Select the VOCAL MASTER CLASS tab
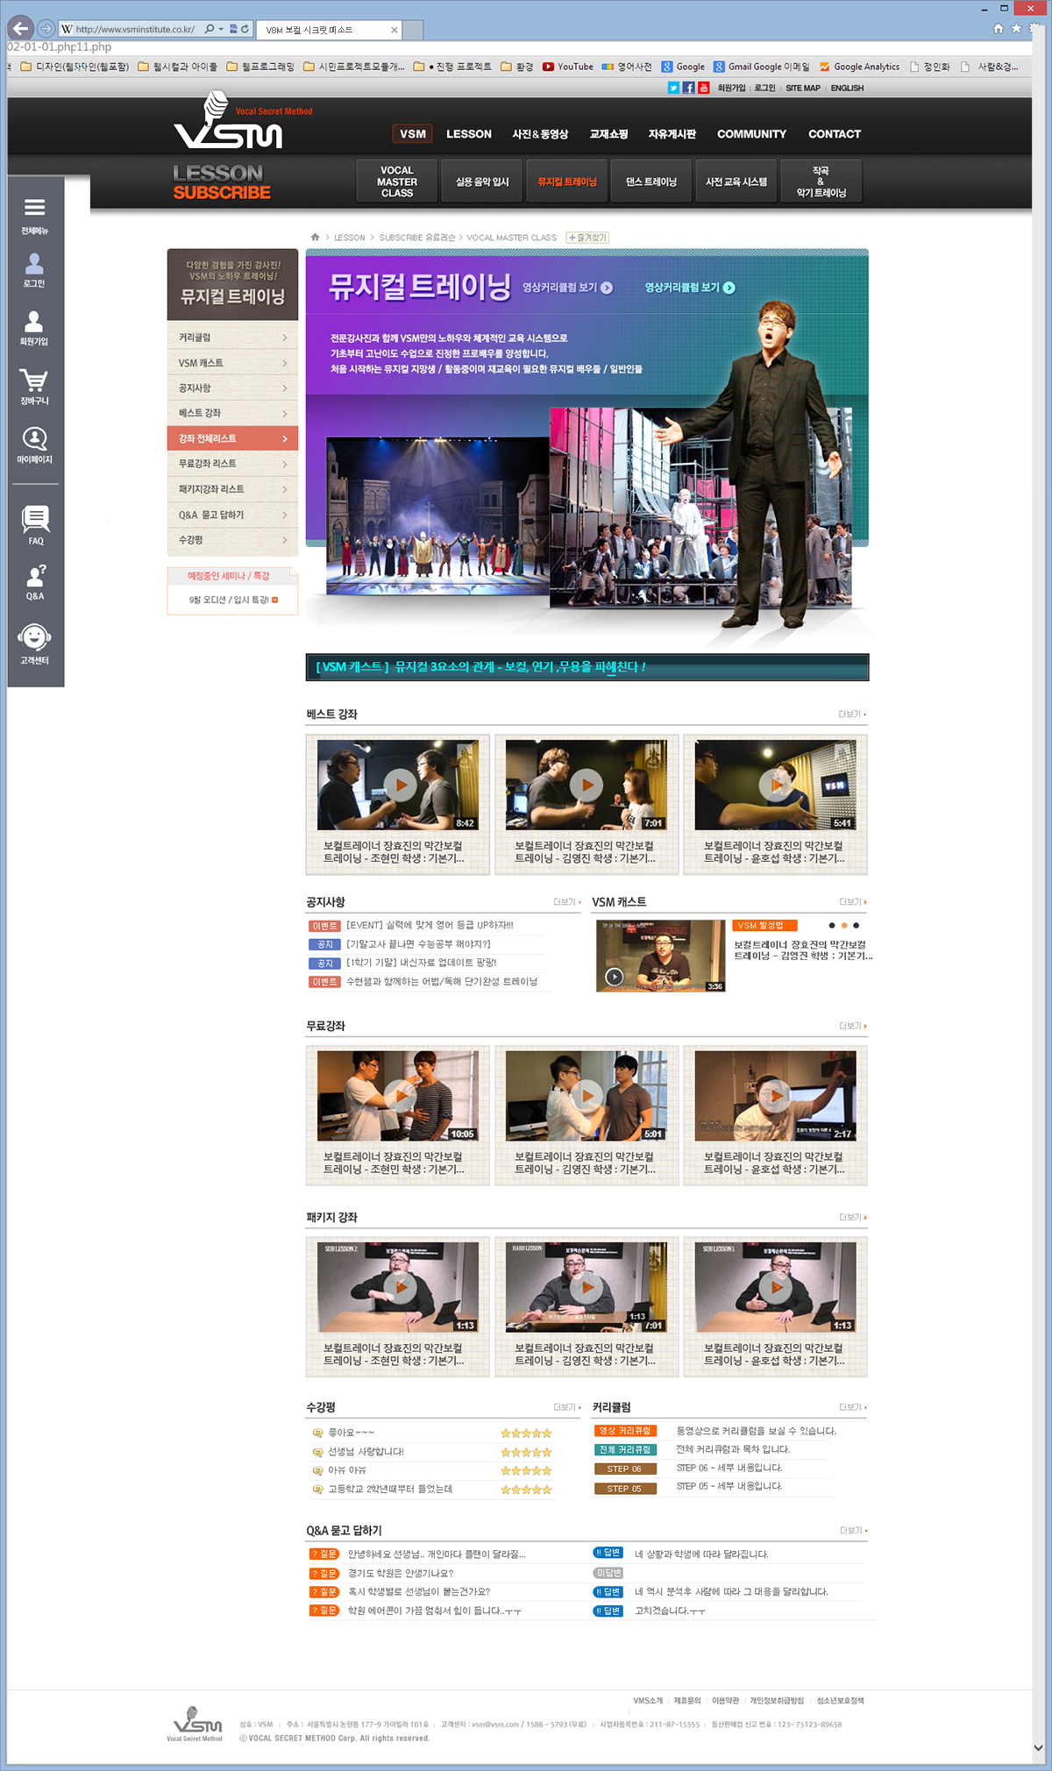The image size is (1052, 1771). click(397, 181)
